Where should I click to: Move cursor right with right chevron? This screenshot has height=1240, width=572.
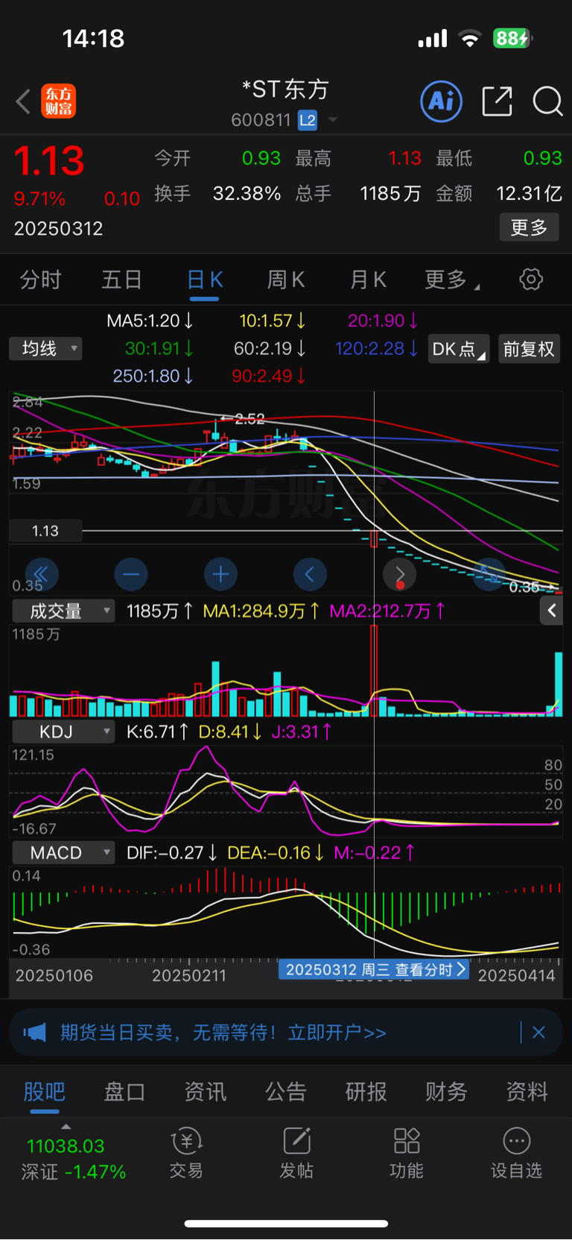coord(400,574)
